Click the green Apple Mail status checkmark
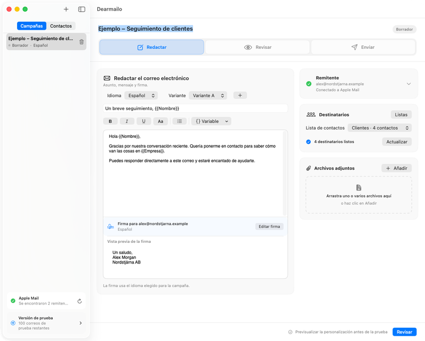The height and width of the screenshot is (341, 425). pos(13,301)
